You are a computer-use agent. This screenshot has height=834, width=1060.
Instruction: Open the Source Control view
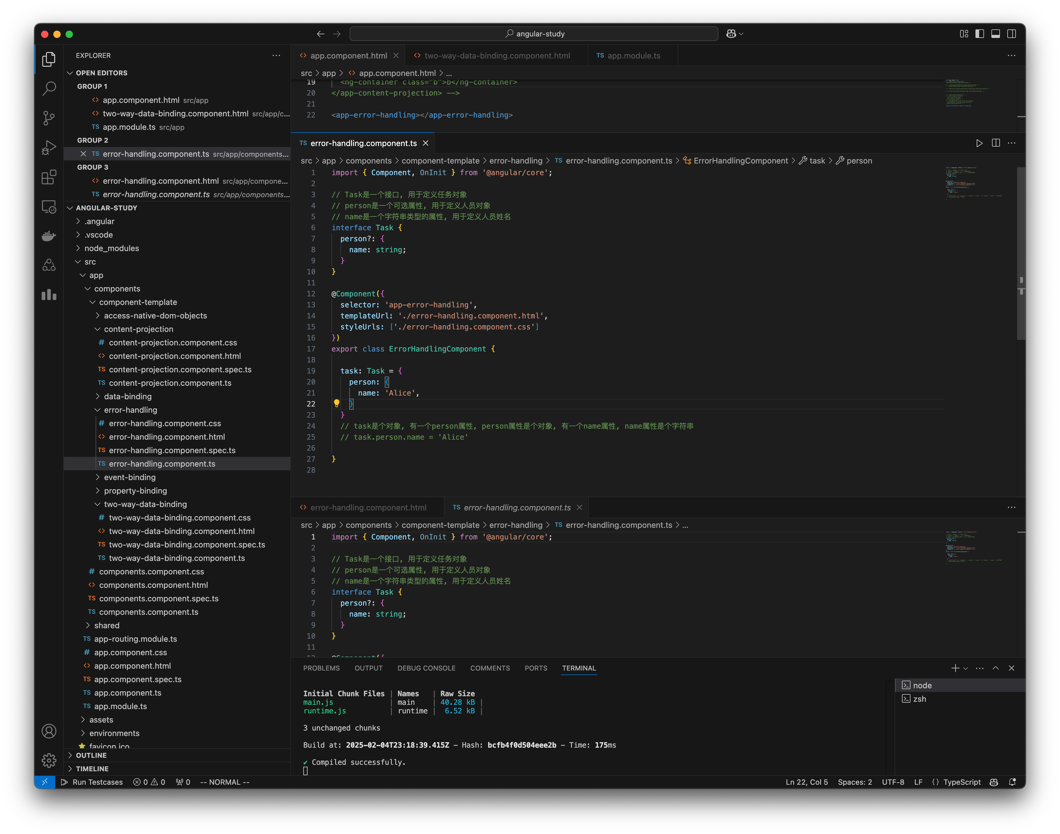point(49,118)
